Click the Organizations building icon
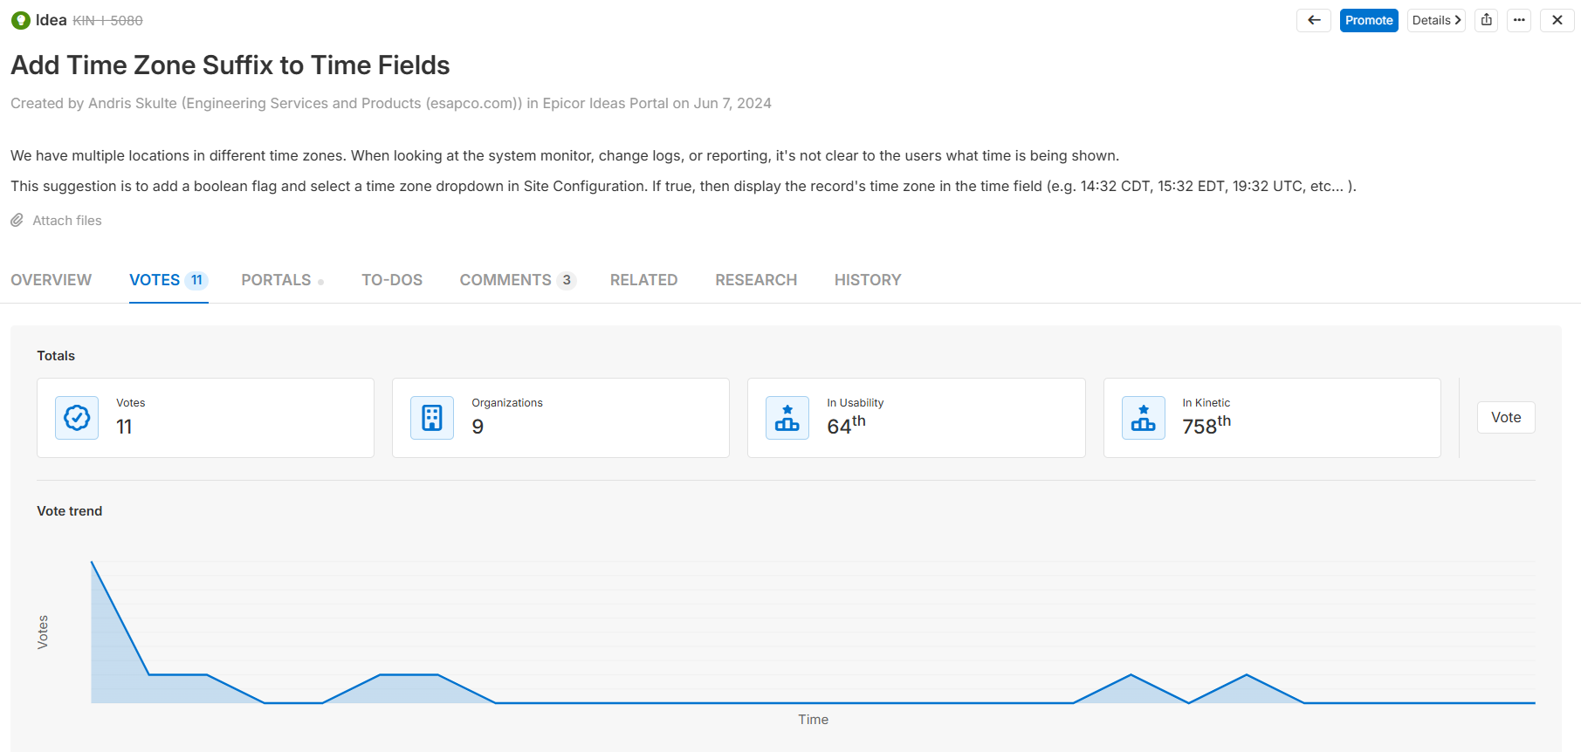This screenshot has width=1581, height=752. coord(432,418)
